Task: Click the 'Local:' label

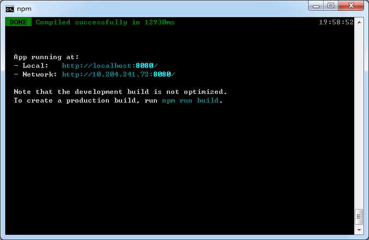Action: click(35, 66)
